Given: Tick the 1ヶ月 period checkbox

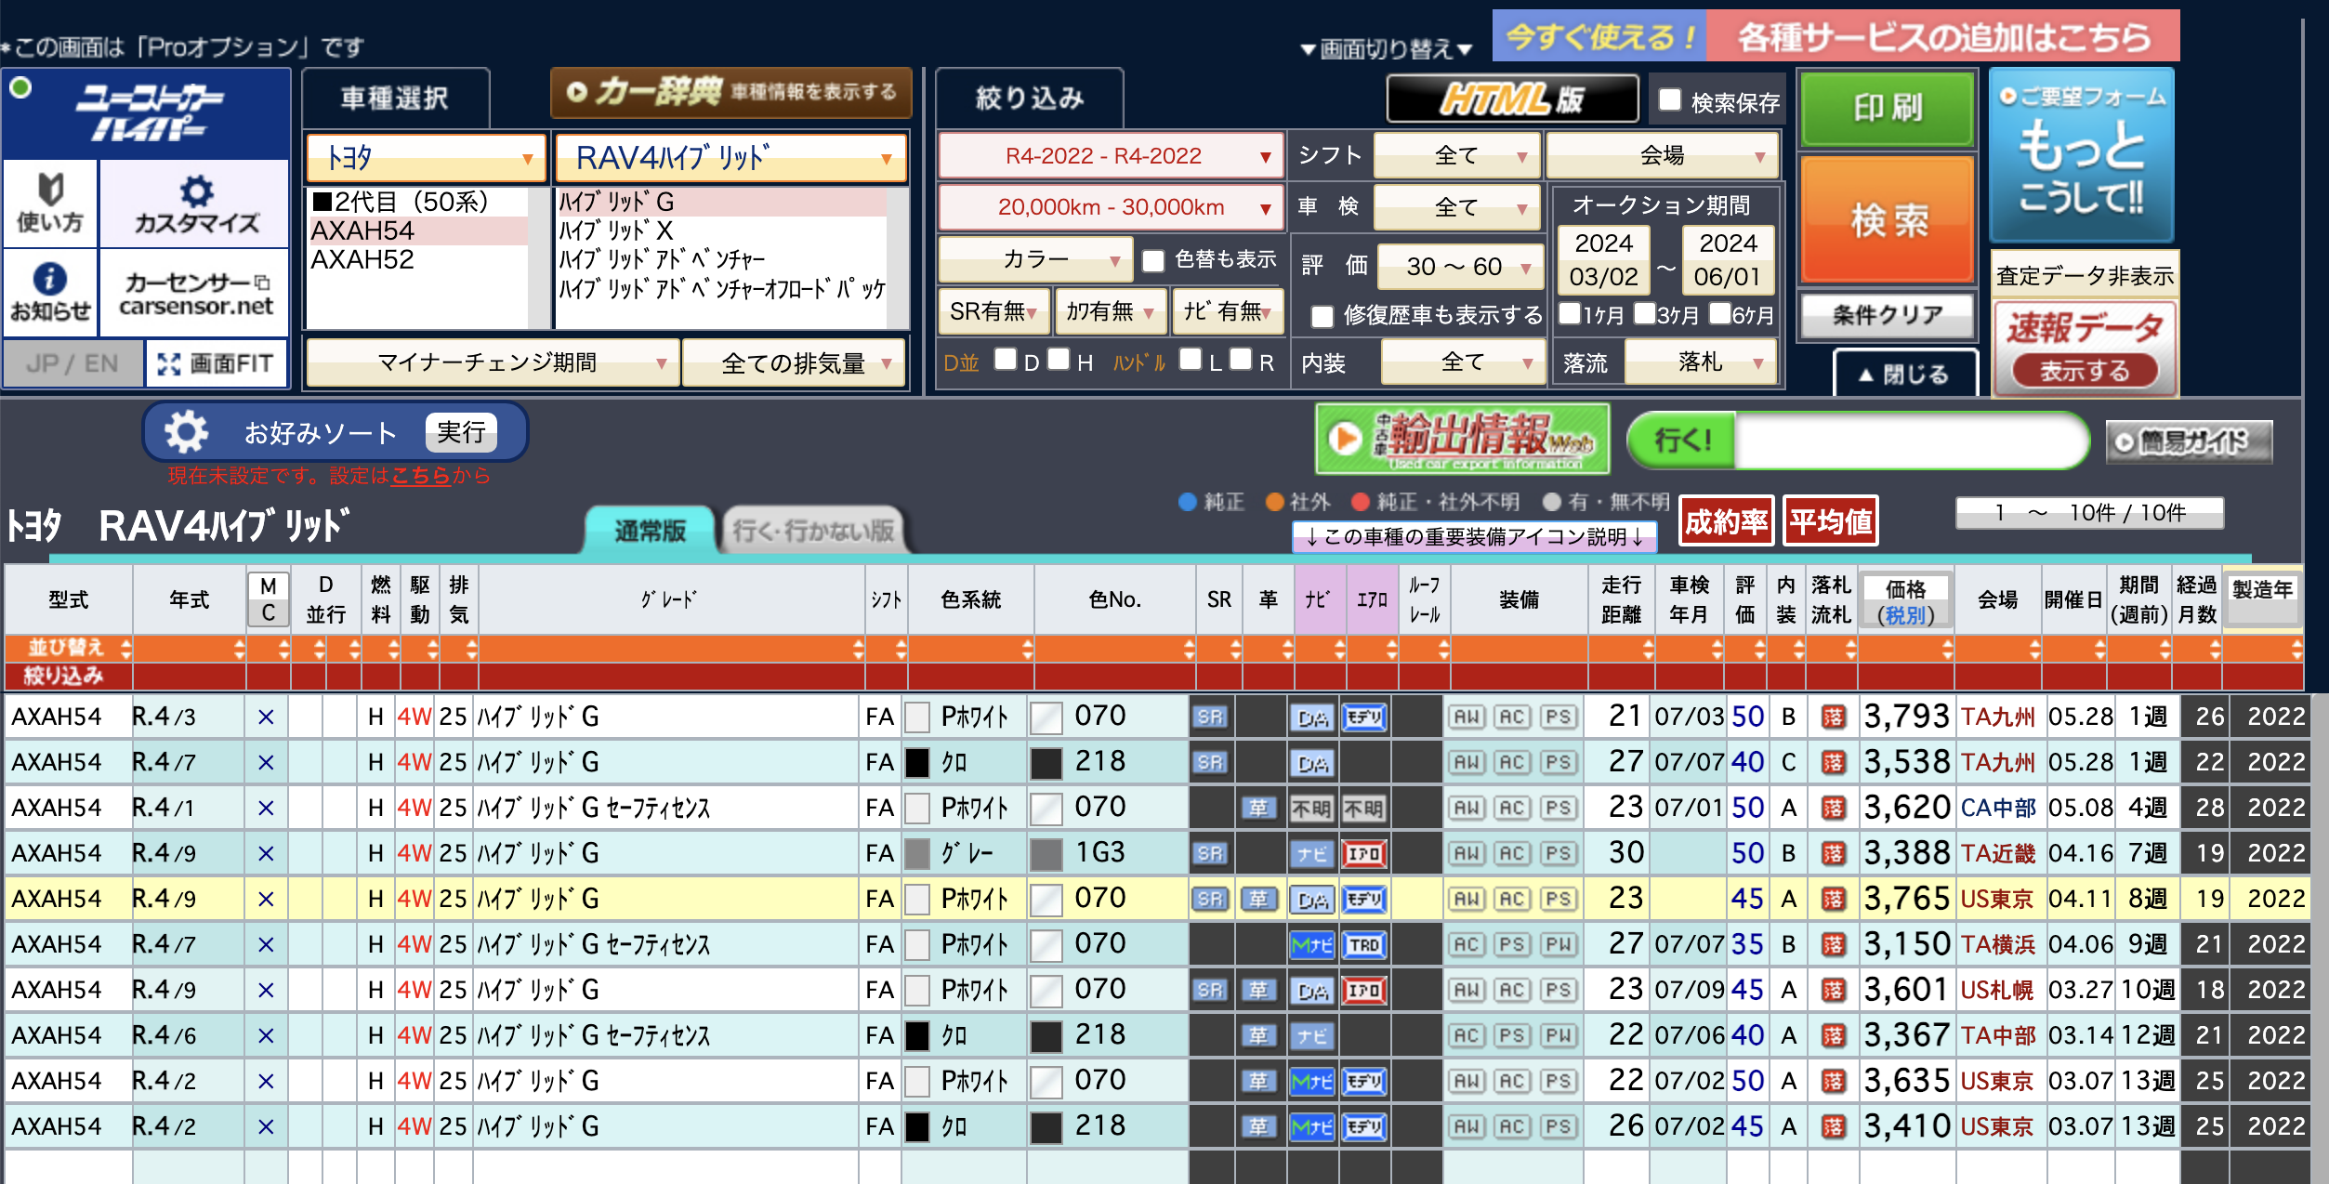Looking at the screenshot, I should pyautogui.click(x=1570, y=313).
